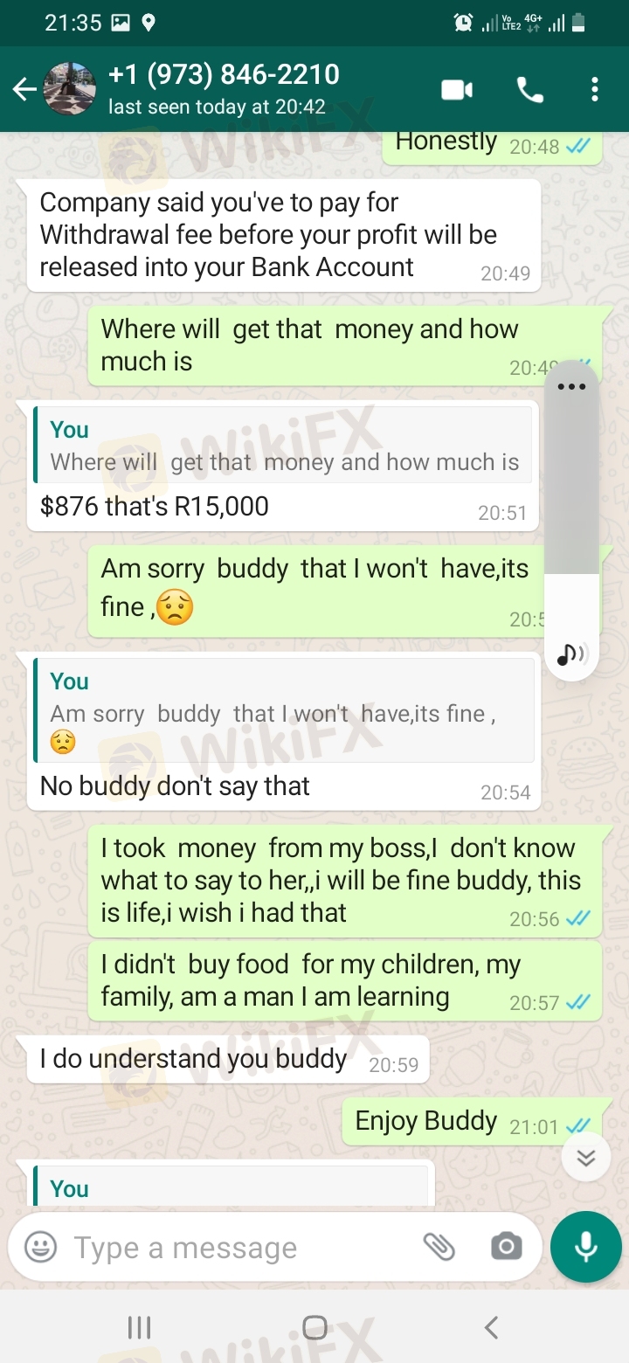Image resolution: width=629 pixels, height=1363 pixels.
Task: Start a video call with the contact
Action: [x=457, y=90]
